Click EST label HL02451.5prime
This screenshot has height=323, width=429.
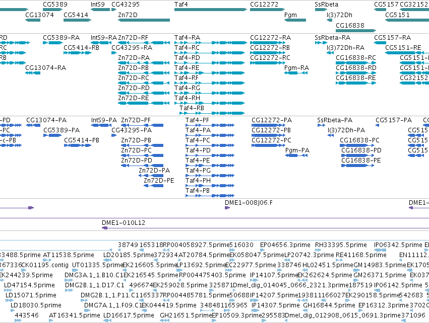[328, 265]
